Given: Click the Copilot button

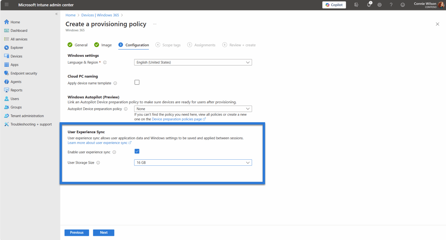Looking at the screenshot, I should point(334,5).
